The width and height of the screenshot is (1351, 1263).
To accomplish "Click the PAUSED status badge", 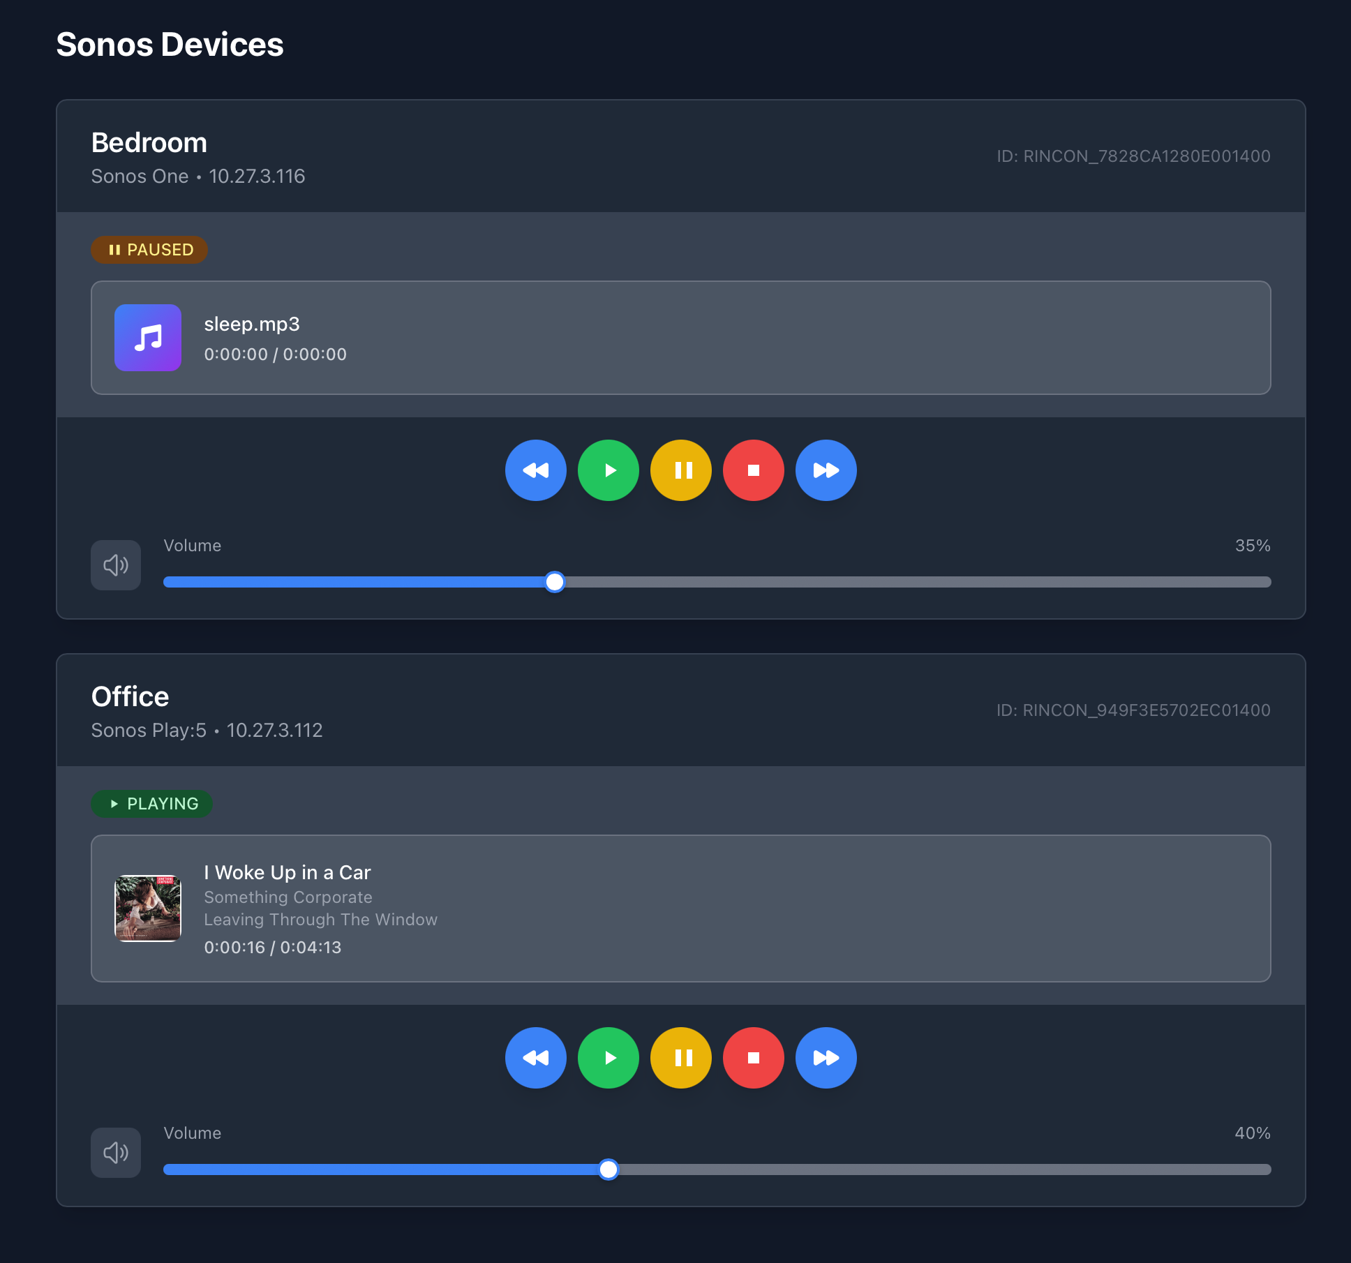I will [x=149, y=250].
